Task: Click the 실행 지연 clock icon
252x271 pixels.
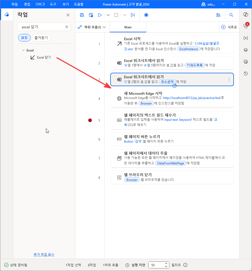Action: [x=127, y=265]
